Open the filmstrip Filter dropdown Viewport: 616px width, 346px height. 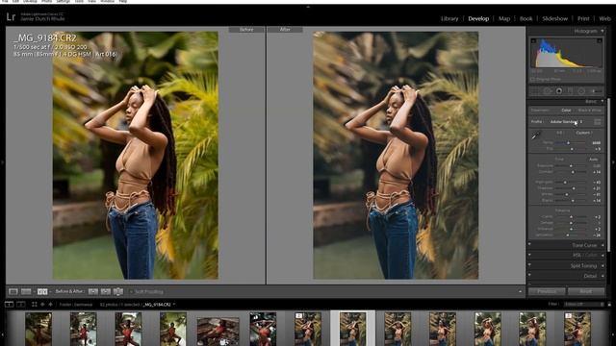tap(584, 305)
